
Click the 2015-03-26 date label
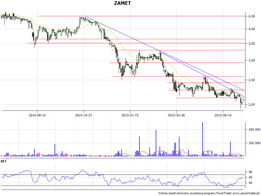point(176,115)
